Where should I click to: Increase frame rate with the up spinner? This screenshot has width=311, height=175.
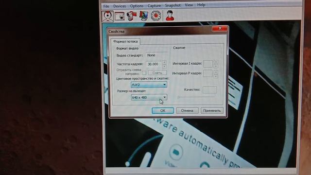[x=164, y=62]
